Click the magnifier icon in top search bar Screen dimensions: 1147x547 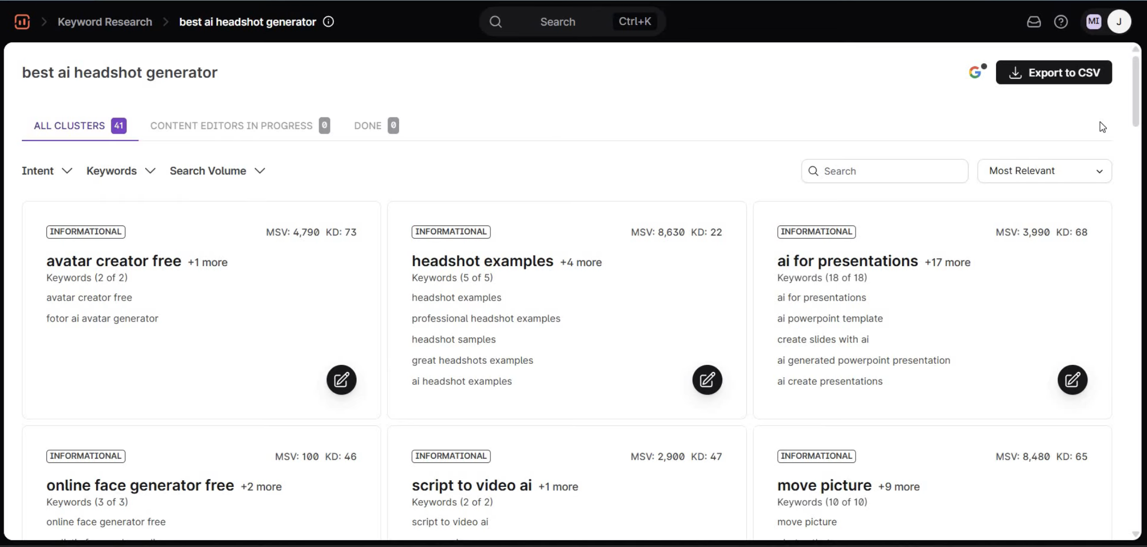click(x=496, y=21)
